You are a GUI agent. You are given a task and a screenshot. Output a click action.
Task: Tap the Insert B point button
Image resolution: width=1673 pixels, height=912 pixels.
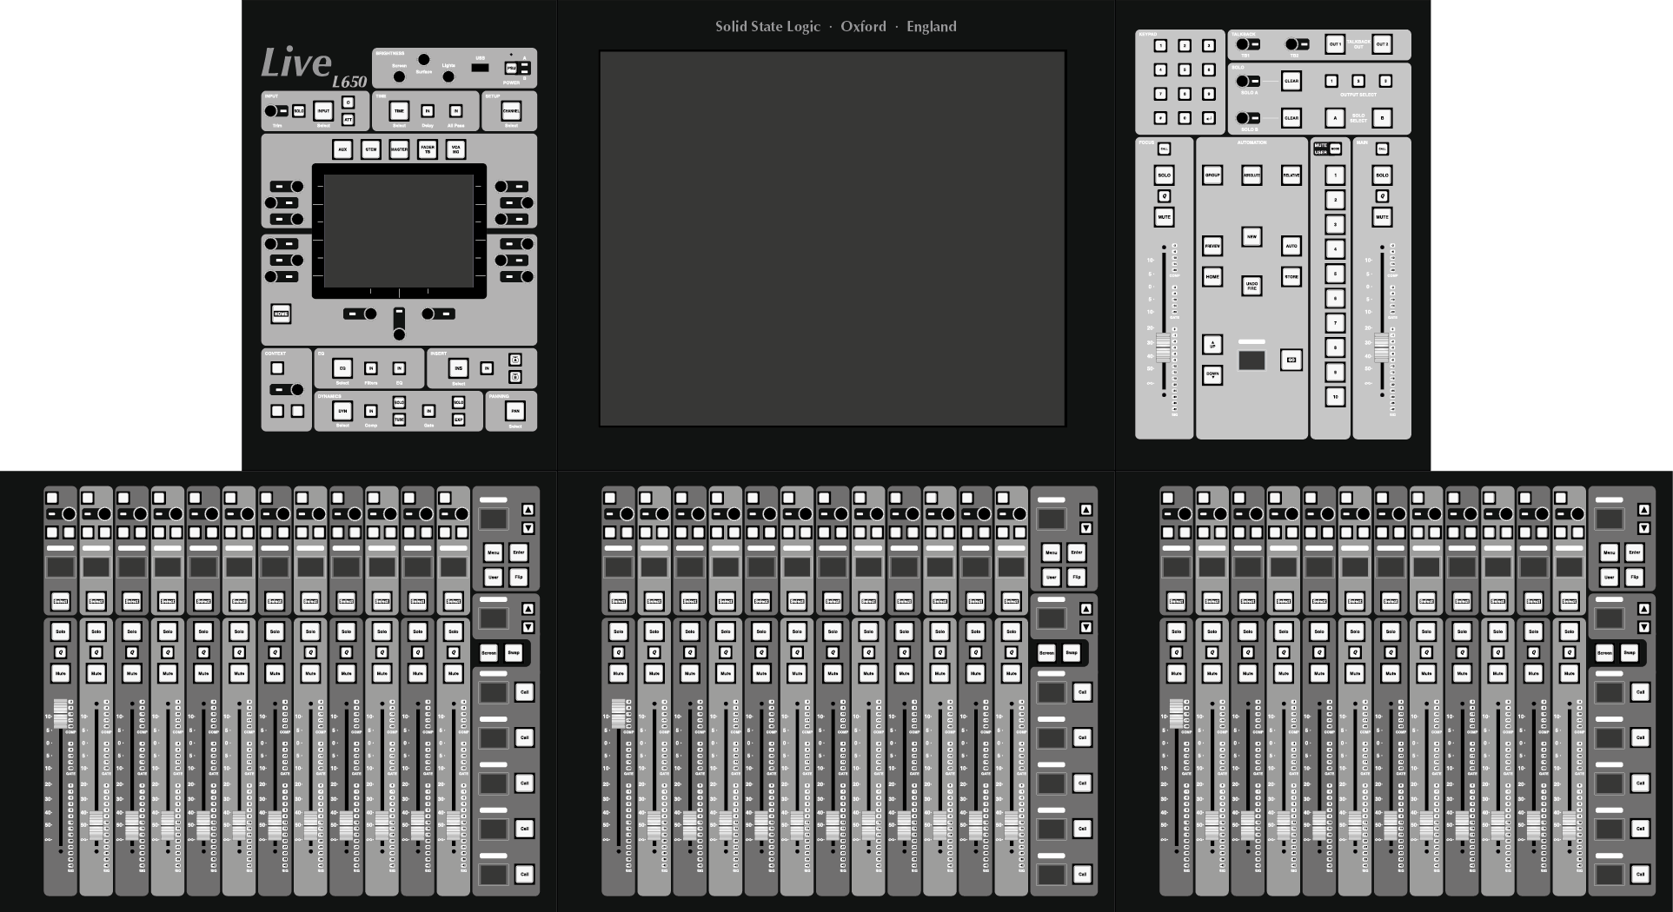(x=515, y=377)
